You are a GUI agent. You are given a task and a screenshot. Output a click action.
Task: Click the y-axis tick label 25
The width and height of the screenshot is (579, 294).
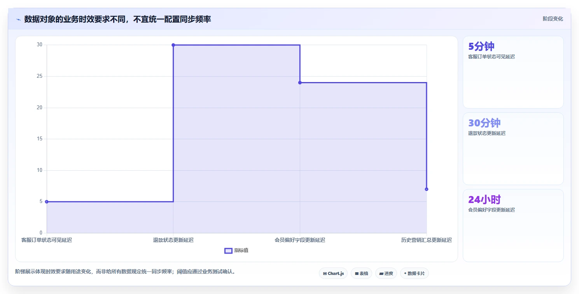pos(40,76)
